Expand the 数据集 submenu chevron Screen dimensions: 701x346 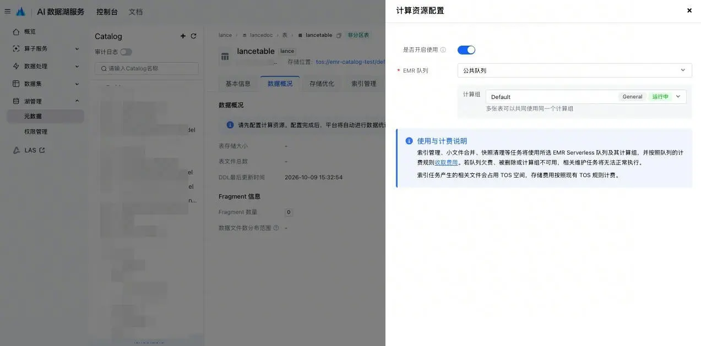pyautogui.click(x=77, y=84)
